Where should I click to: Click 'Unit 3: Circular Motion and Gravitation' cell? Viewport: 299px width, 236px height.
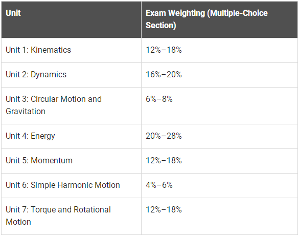point(71,105)
